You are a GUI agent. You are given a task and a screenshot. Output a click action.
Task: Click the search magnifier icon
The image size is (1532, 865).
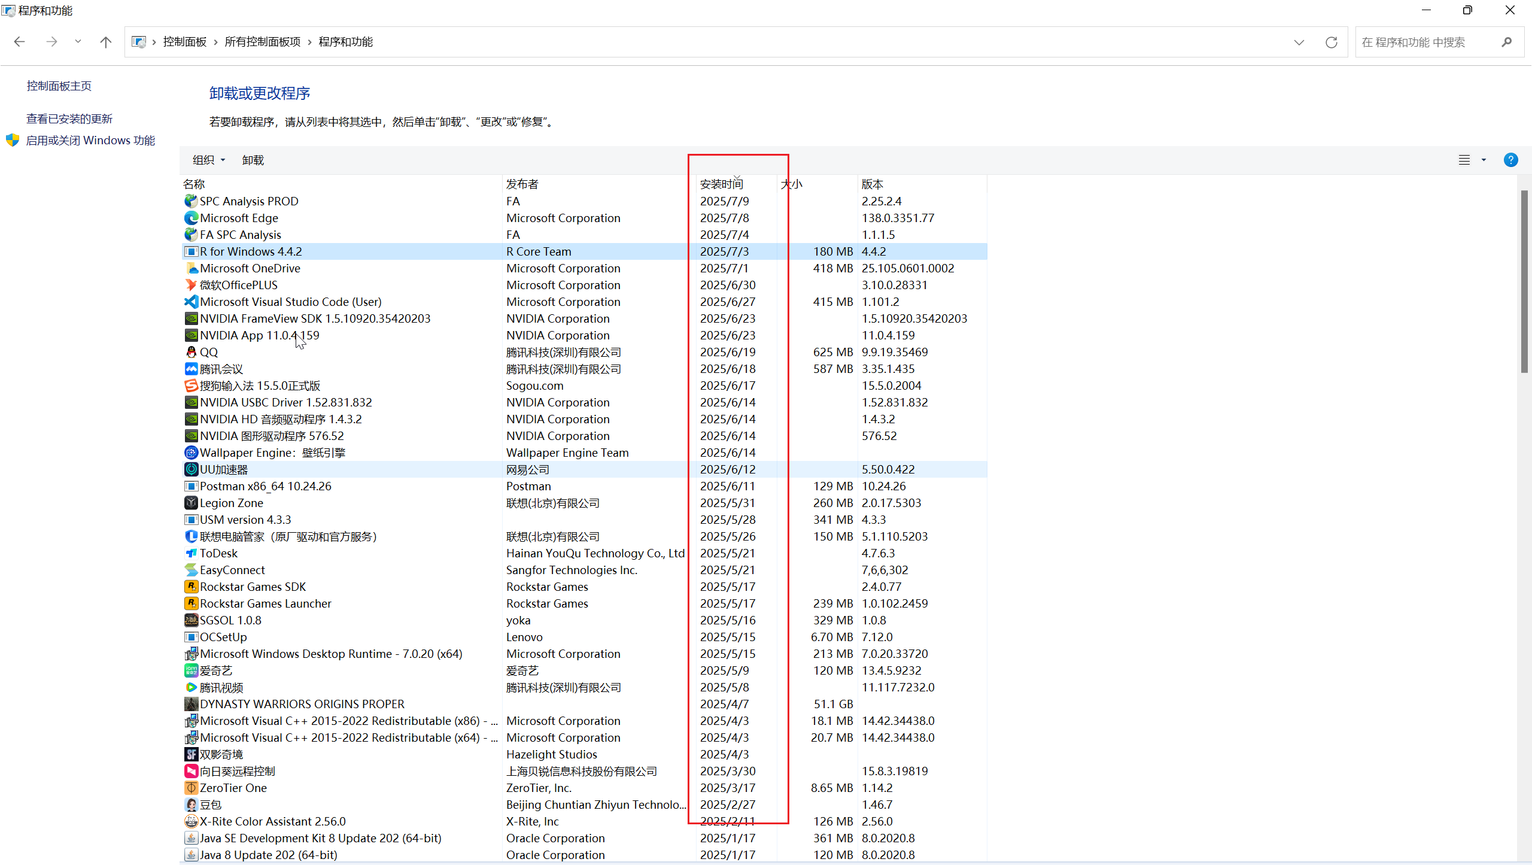pos(1507,42)
